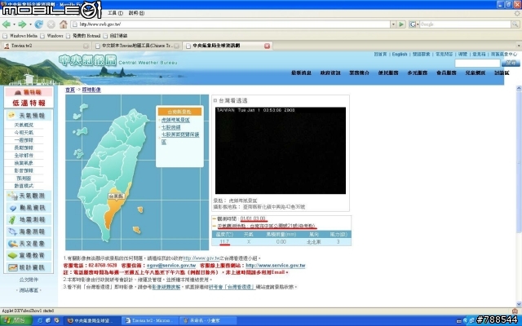Click the green Go arrow beside address bar
This screenshot has width=522, height=326.
(x=401, y=24)
